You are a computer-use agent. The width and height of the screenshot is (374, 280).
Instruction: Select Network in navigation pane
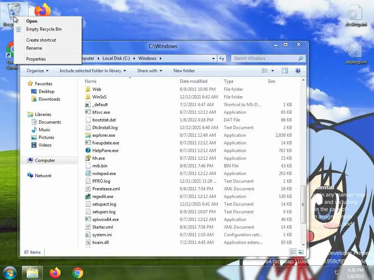pyautogui.click(x=39, y=176)
